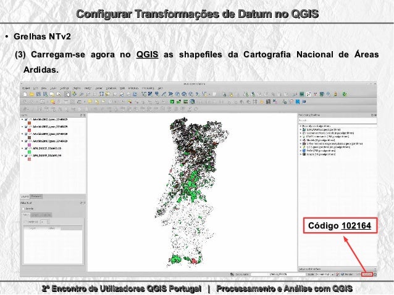The image size is (394, 295).
Task: Click the green layer color swatch
Action: pyautogui.click(x=30, y=152)
